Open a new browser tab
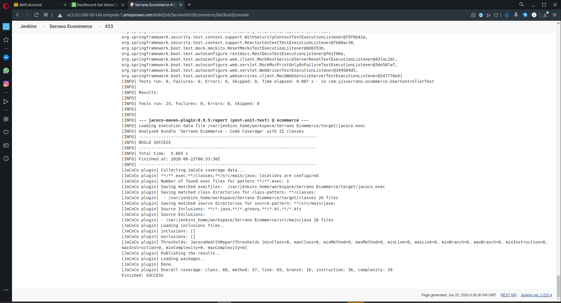The width and height of the screenshot is (561, 303). (x=189, y=5)
